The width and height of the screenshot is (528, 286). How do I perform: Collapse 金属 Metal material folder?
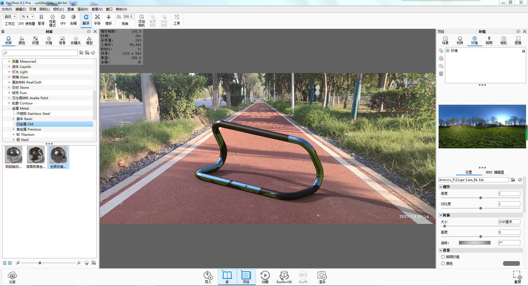tap(9, 108)
